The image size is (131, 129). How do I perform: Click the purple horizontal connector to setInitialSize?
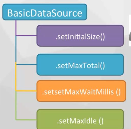(x=26, y=36)
